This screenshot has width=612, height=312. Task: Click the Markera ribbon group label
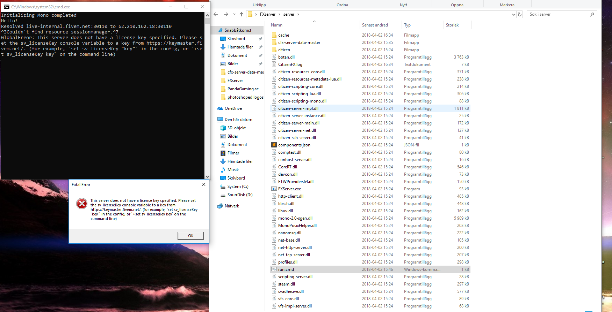(507, 5)
